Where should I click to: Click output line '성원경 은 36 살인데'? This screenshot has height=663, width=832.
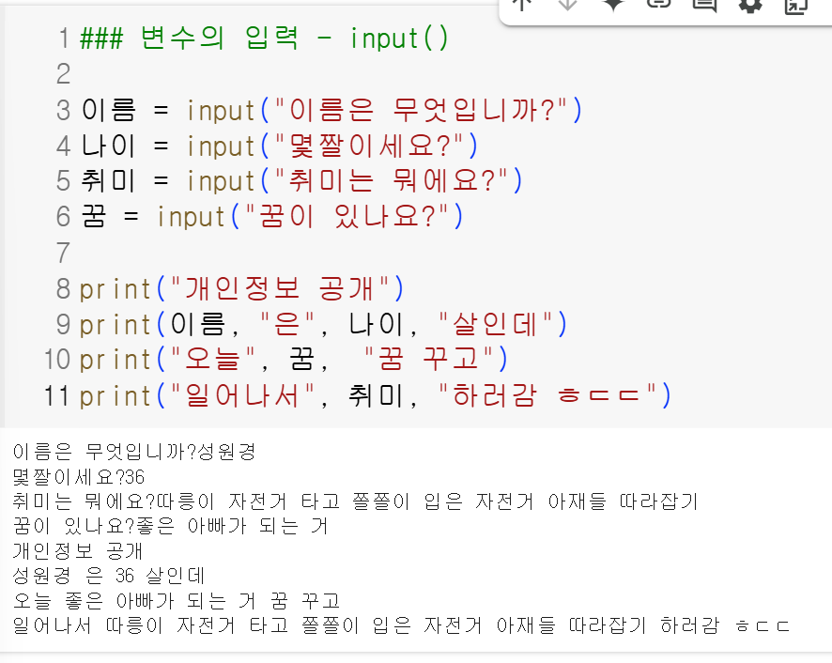point(108,576)
